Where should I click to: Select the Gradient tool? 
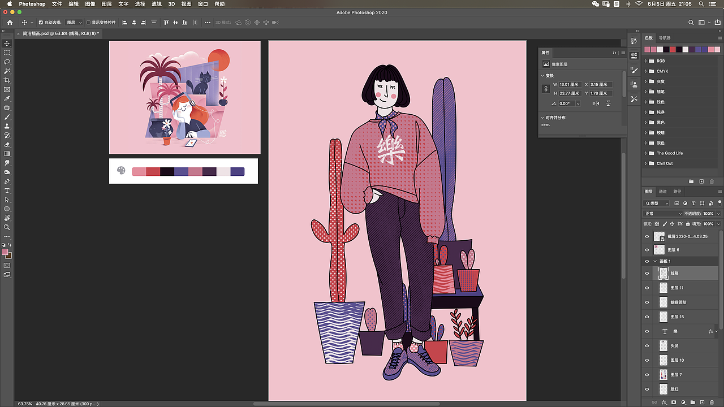click(7, 154)
